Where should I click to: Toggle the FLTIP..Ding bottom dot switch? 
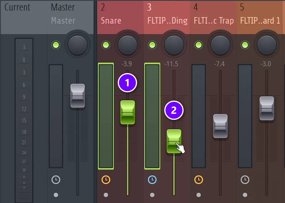(152, 195)
